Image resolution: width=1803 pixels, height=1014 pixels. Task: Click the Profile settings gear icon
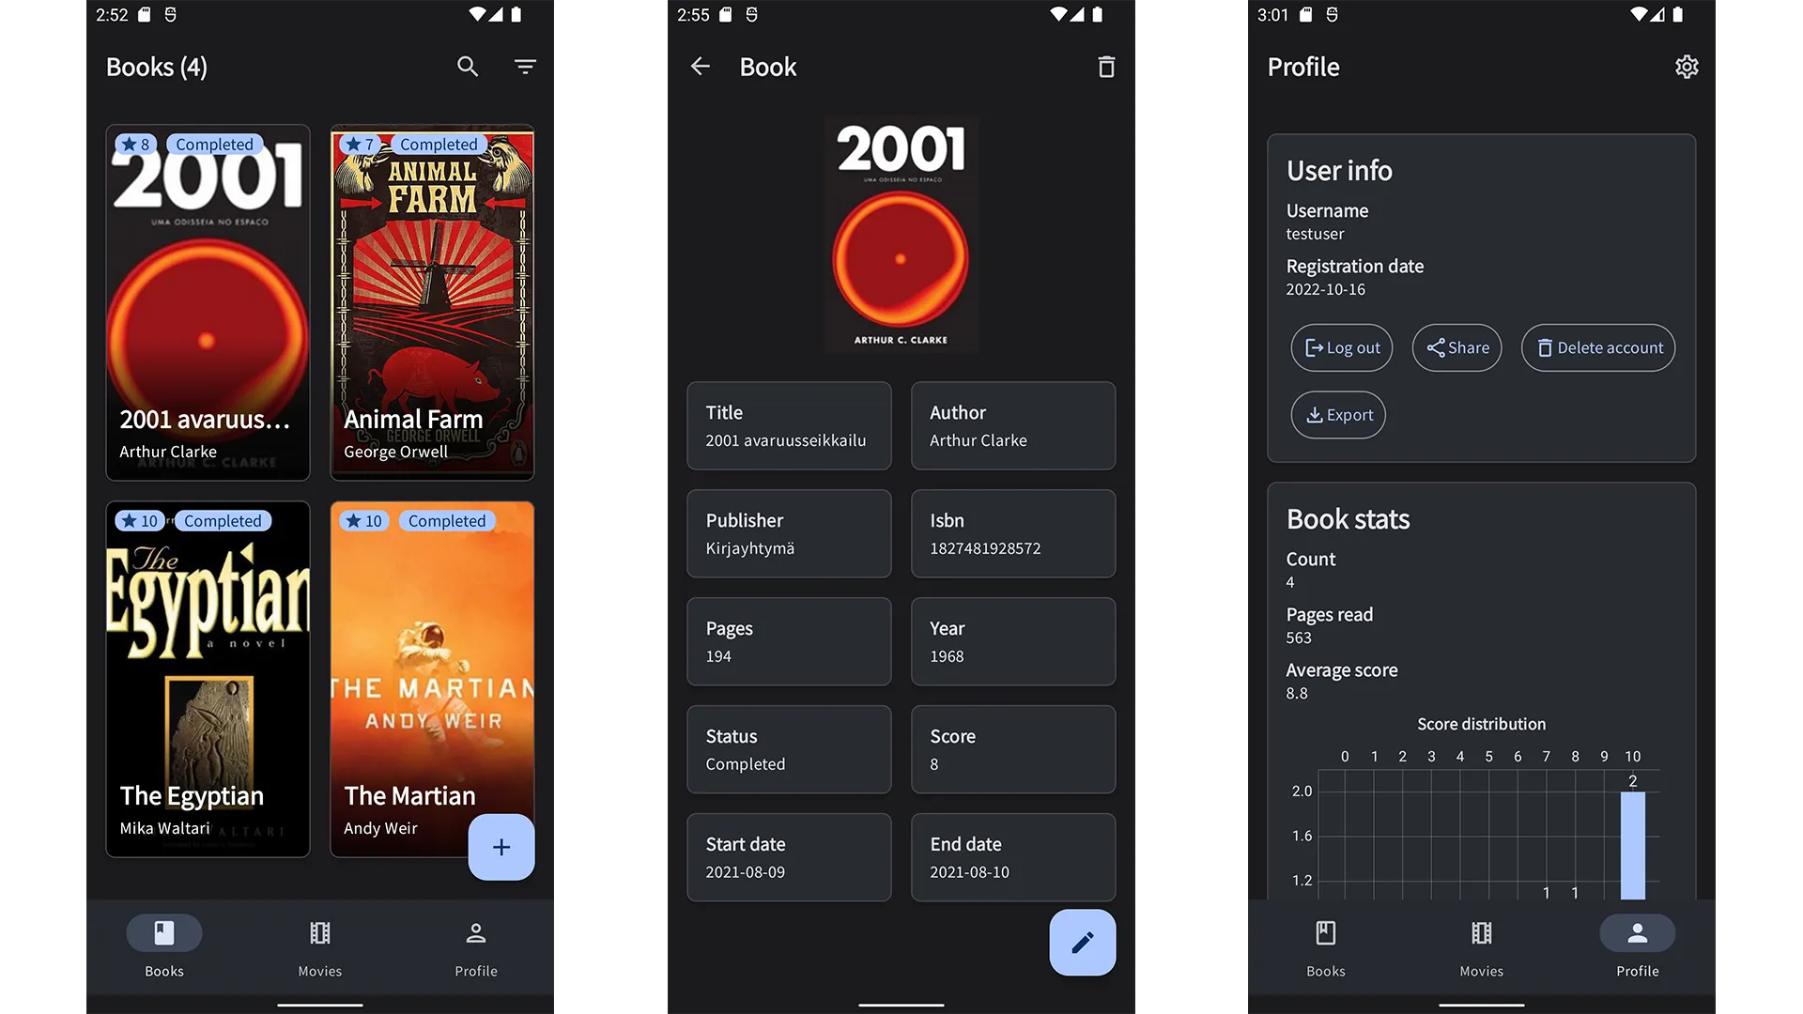[x=1686, y=67]
